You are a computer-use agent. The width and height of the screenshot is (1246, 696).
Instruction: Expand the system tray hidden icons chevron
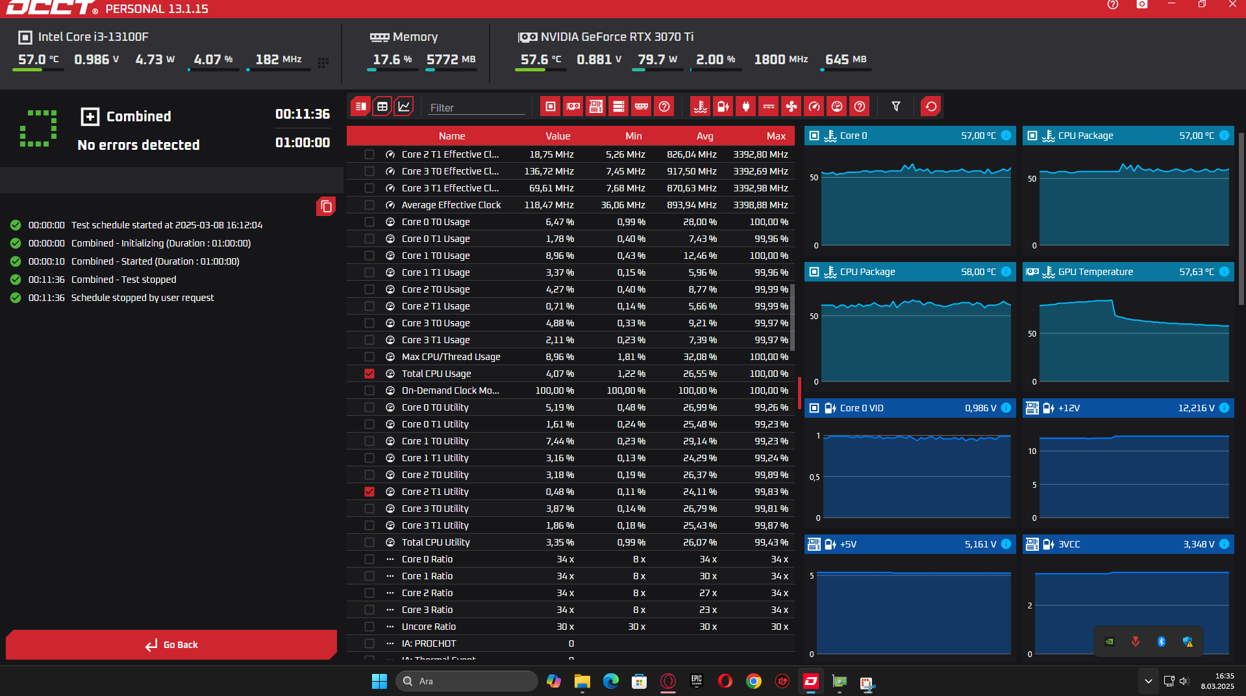click(1148, 681)
